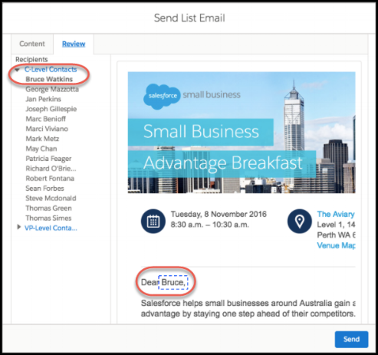
Task: Switch to the Content tab
Action: [x=32, y=44]
